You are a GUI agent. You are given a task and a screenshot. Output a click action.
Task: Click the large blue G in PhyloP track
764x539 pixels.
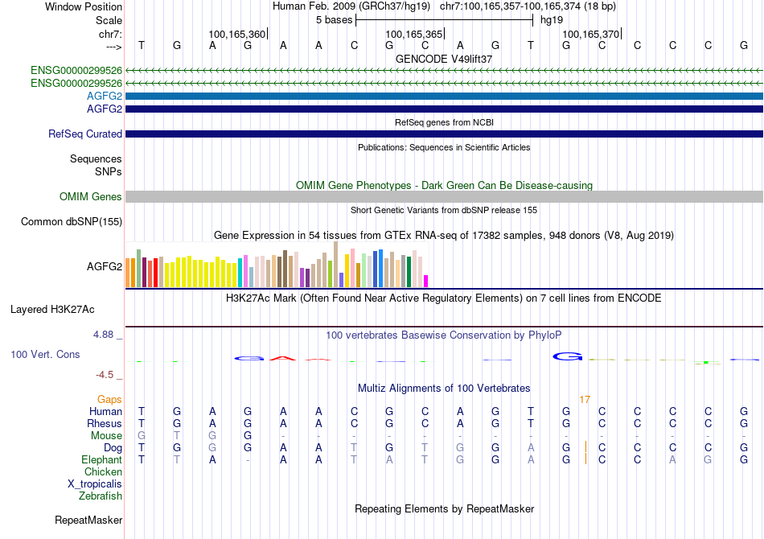coord(567,356)
